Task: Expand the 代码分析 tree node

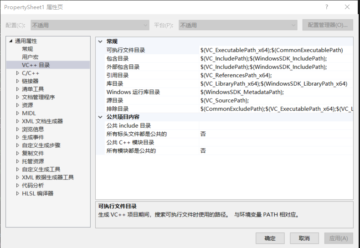Action: pos(18,186)
